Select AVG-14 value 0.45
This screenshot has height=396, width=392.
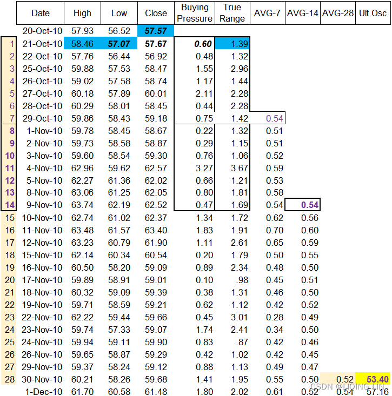click(x=310, y=354)
